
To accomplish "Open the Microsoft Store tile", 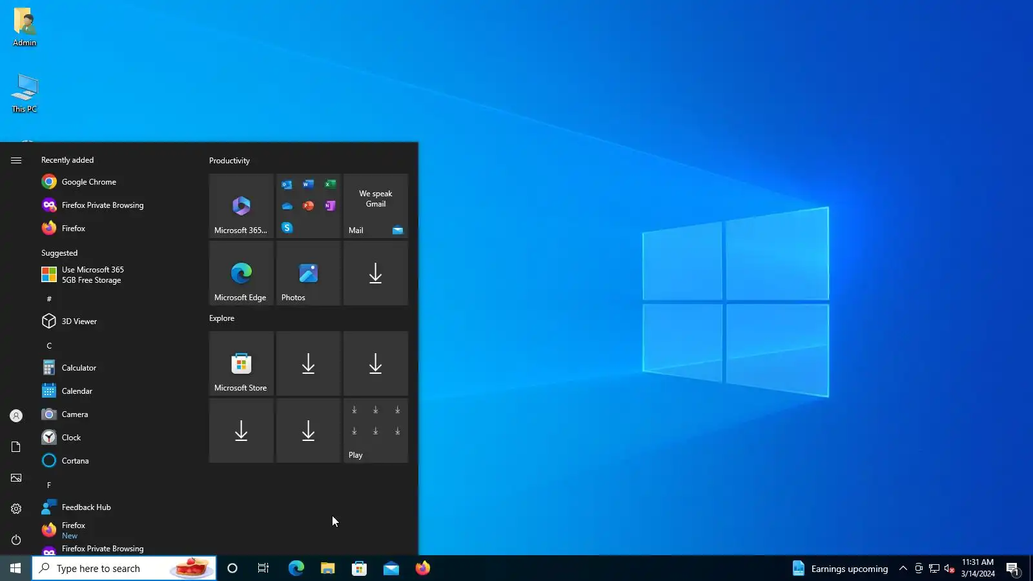I will point(241,363).
